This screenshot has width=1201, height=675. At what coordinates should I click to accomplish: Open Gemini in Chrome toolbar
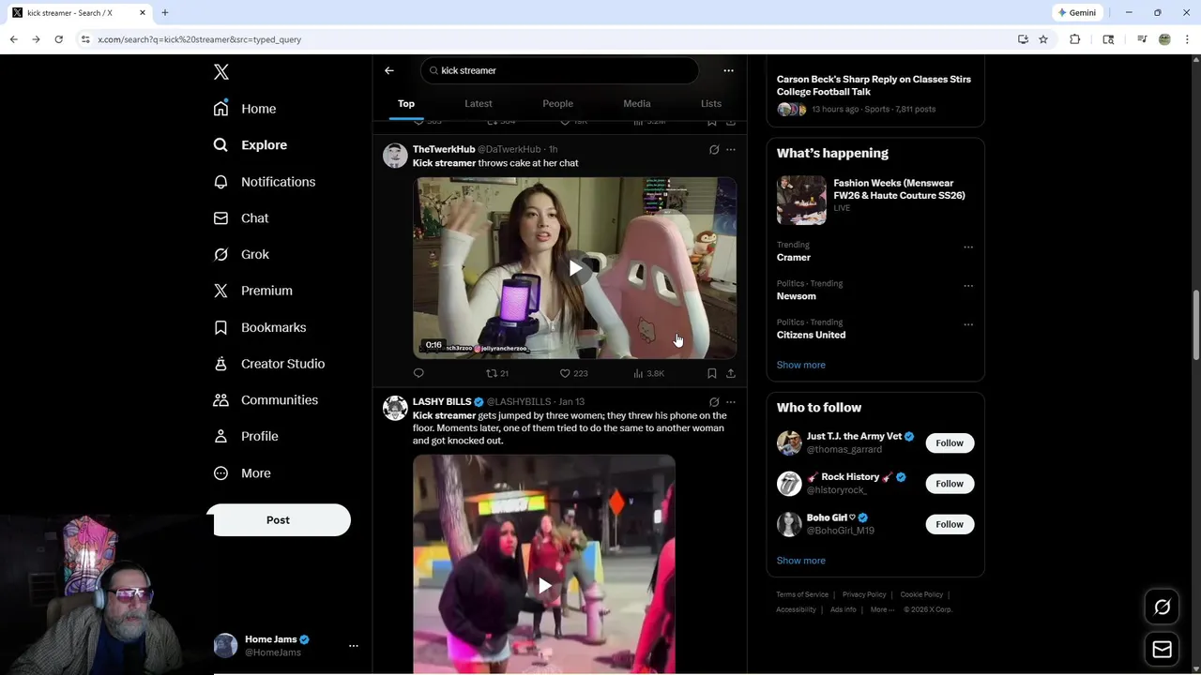pos(1076,13)
